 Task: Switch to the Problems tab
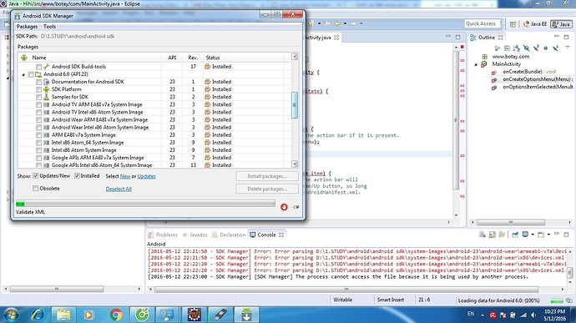[163, 235]
